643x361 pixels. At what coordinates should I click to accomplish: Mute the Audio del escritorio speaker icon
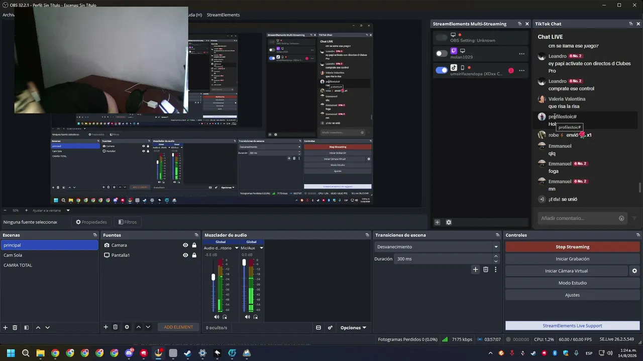coord(217,317)
